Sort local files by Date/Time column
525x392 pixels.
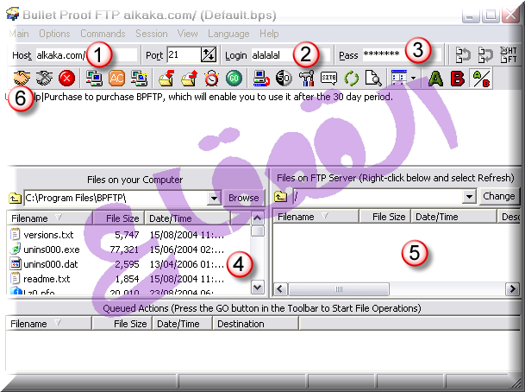coord(187,218)
